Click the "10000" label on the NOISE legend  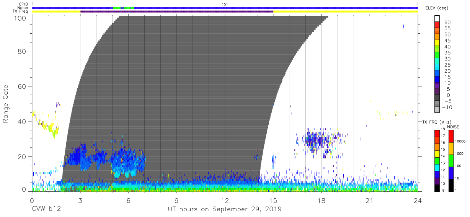(461, 141)
